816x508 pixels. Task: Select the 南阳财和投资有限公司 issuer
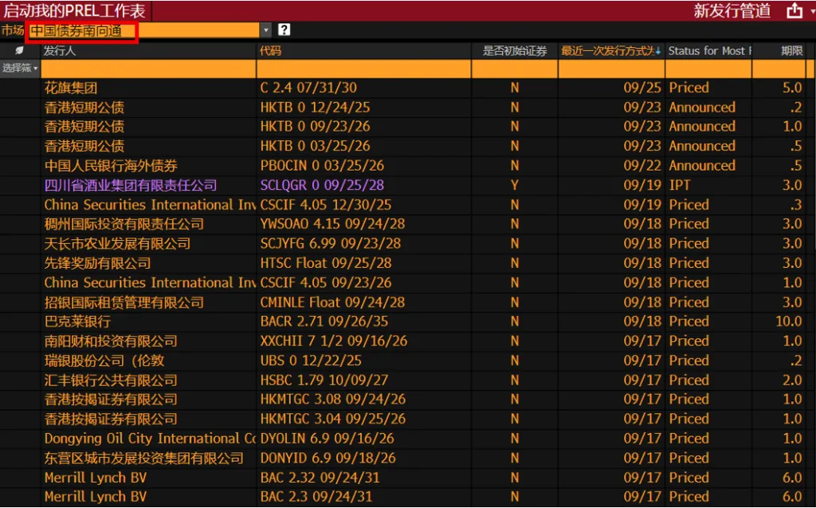point(111,341)
